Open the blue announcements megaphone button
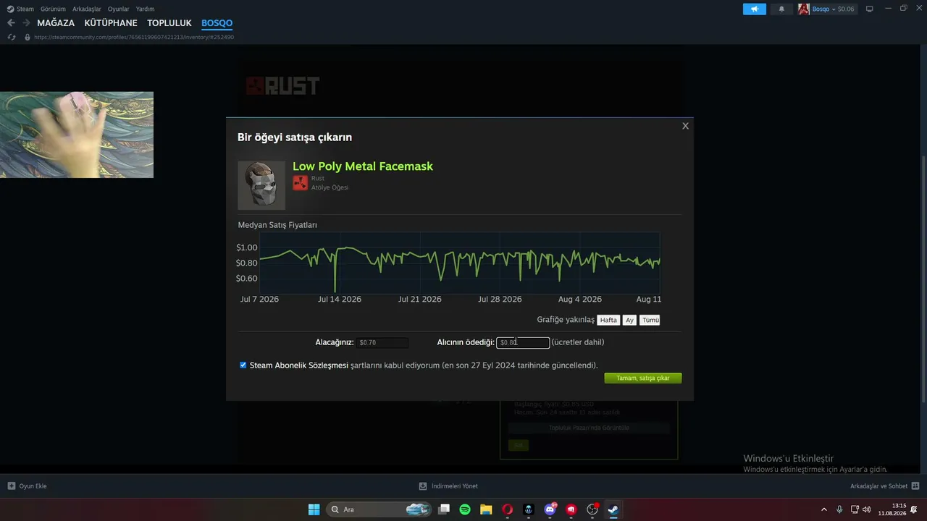The width and height of the screenshot is (927, 521). 754,9
